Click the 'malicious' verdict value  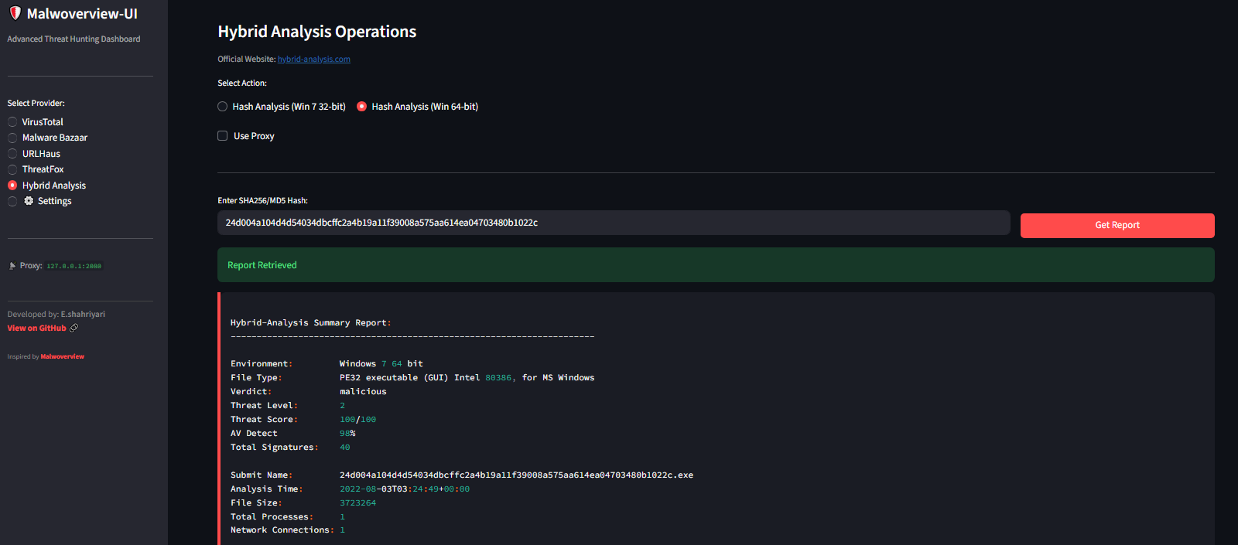pyautogui.click(x=363, y=392)
